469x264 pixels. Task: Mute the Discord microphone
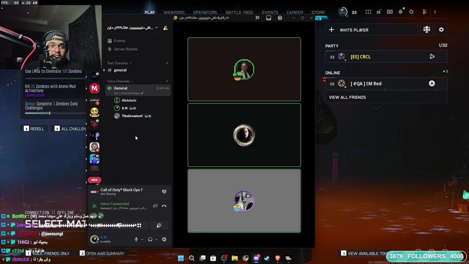[136, 239]
